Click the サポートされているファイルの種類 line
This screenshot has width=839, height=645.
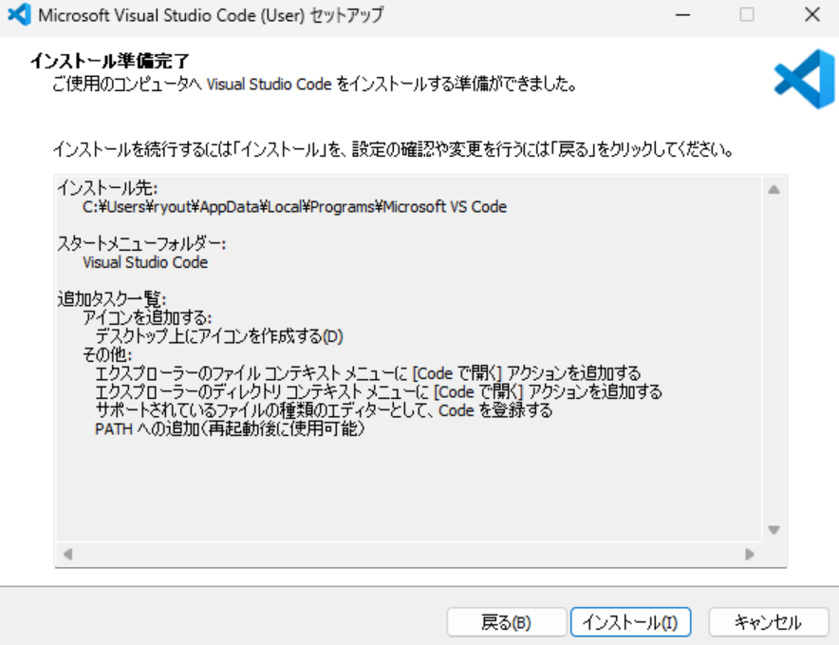324,410
